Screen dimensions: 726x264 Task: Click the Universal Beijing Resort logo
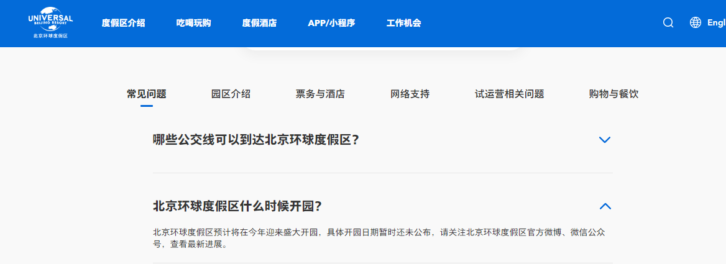pyautogui.click(x=50, y=24)
